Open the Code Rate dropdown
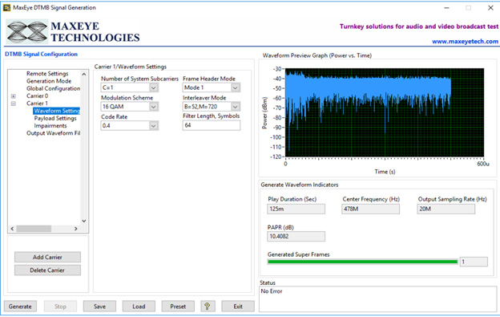Image resolution: width=500 pixels, height=317 pixels. click(x=153, y=126)
